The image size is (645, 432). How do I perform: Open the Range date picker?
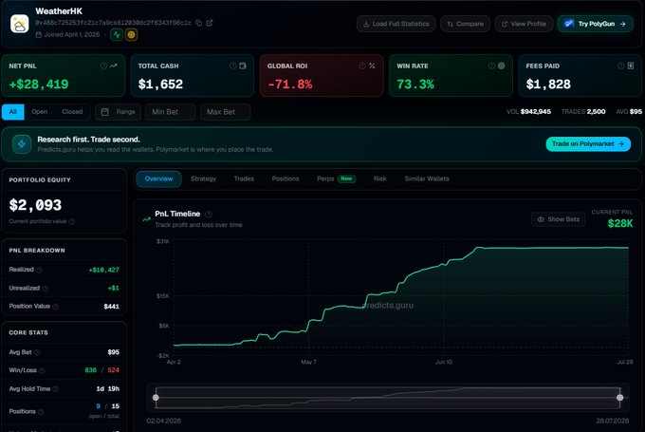tap(118, 112)
